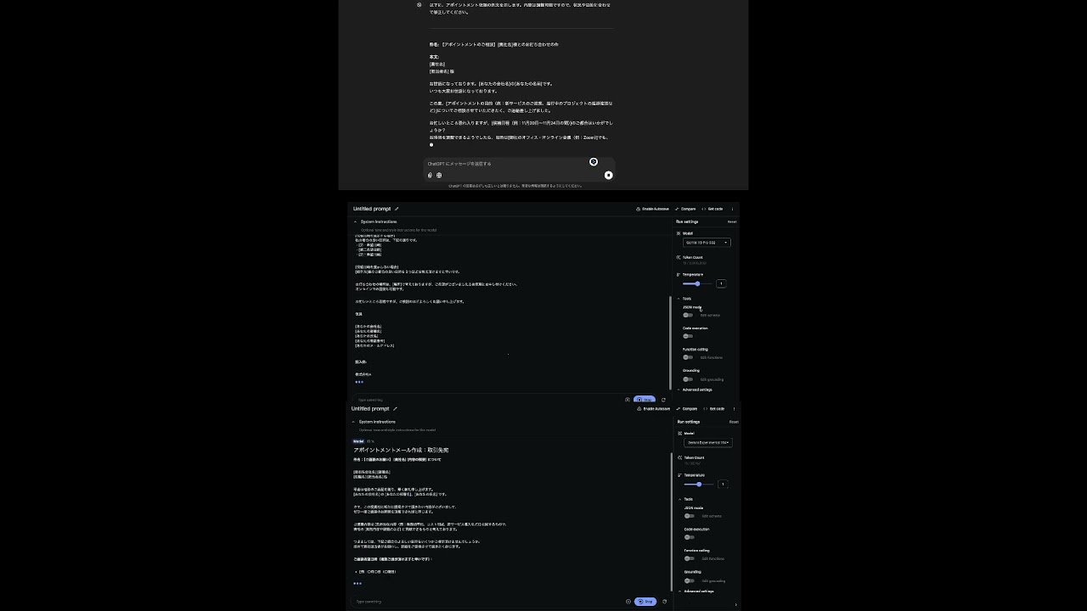Adjust Temperature slider in Gemini 1.5 Pro window

[697, 283]
